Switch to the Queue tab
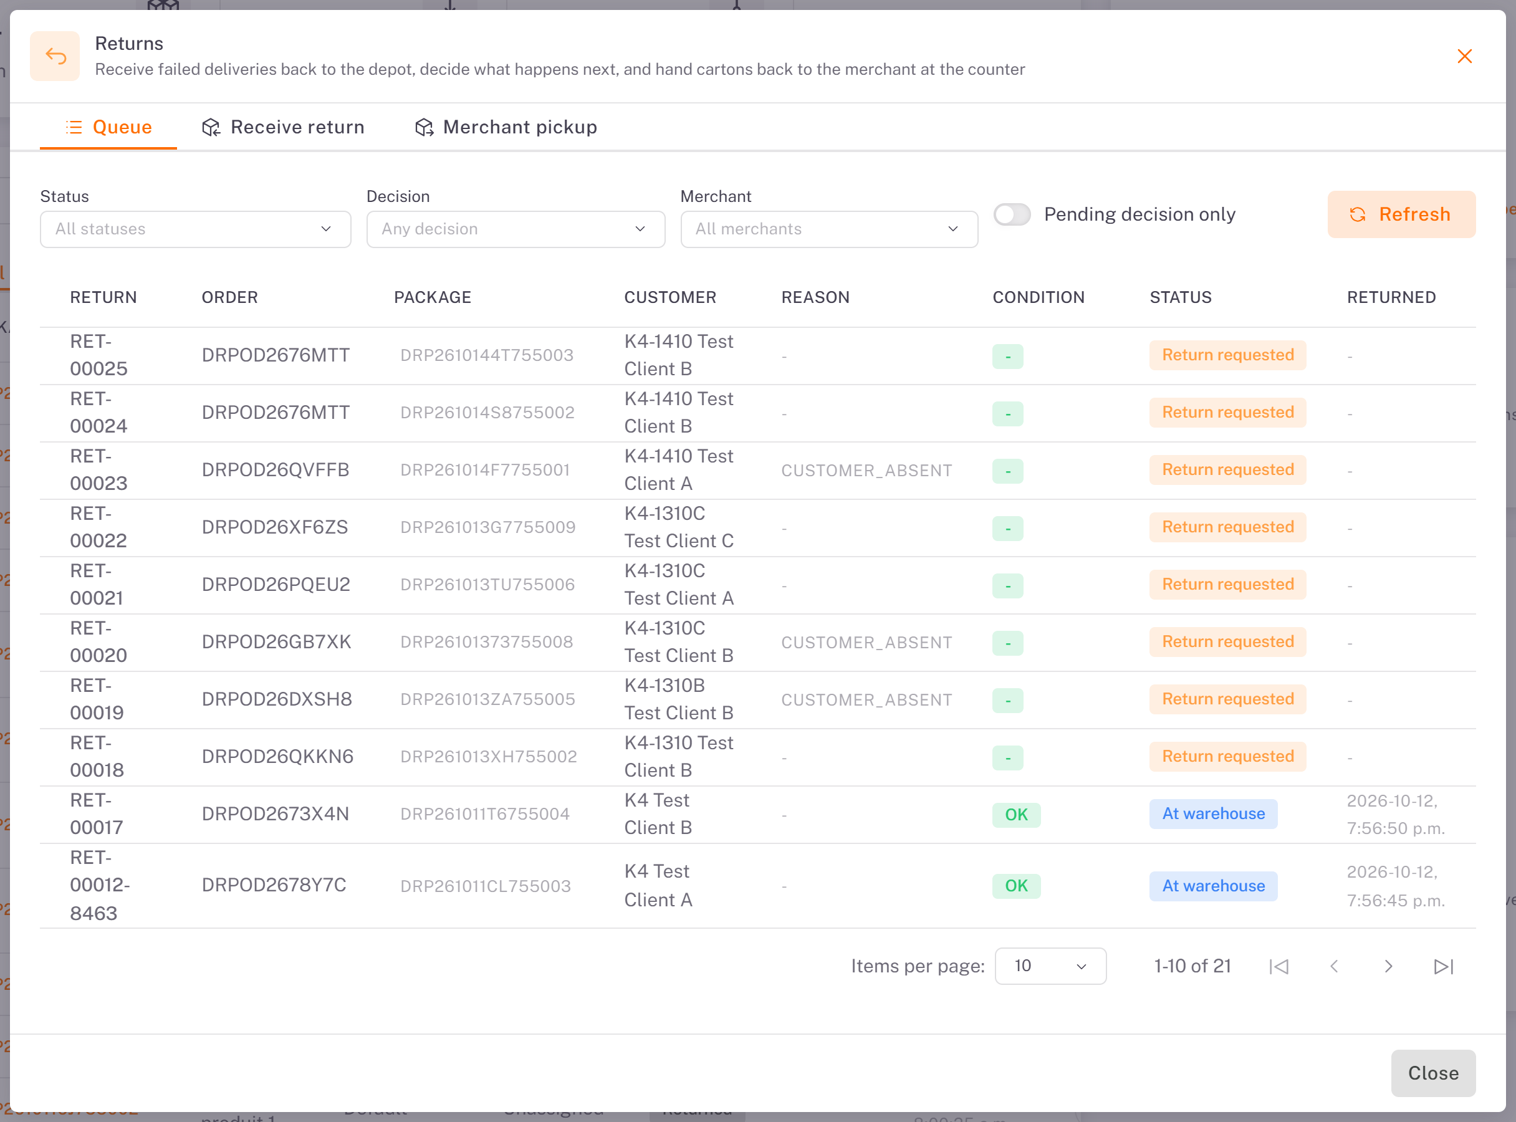The width and height of the screenshot is (1516, 1122). (108, 127)
